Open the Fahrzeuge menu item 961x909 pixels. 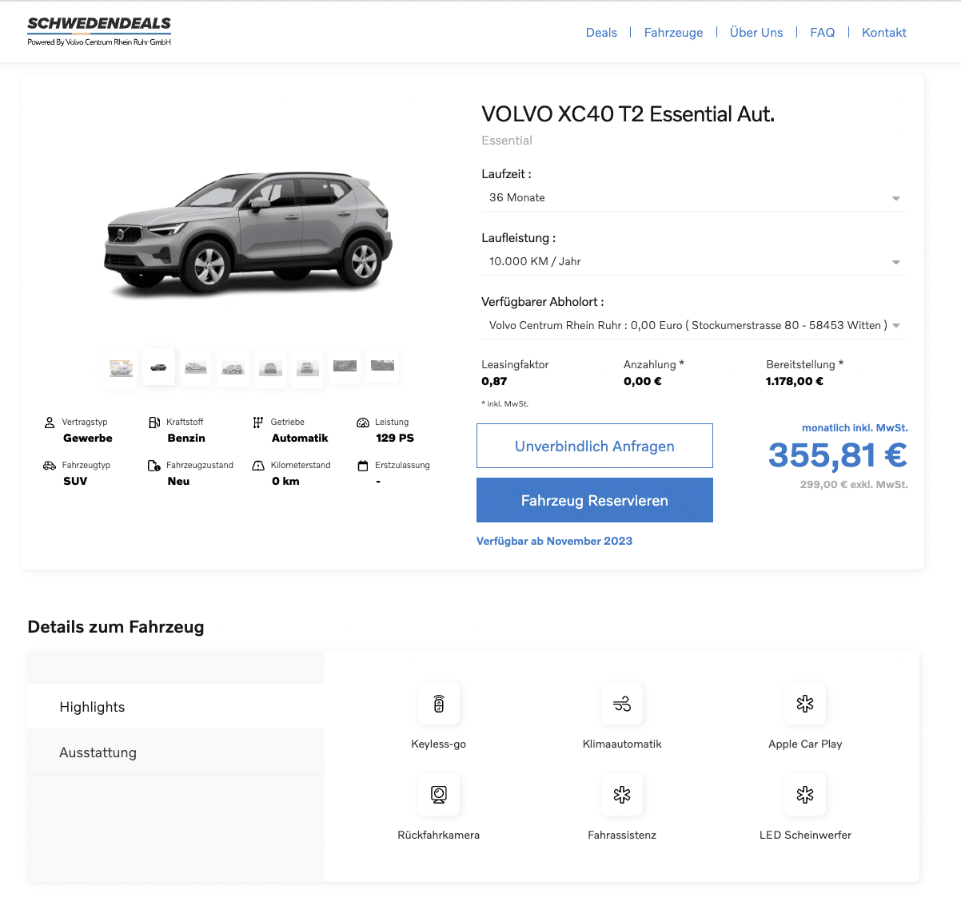(674, 33)
